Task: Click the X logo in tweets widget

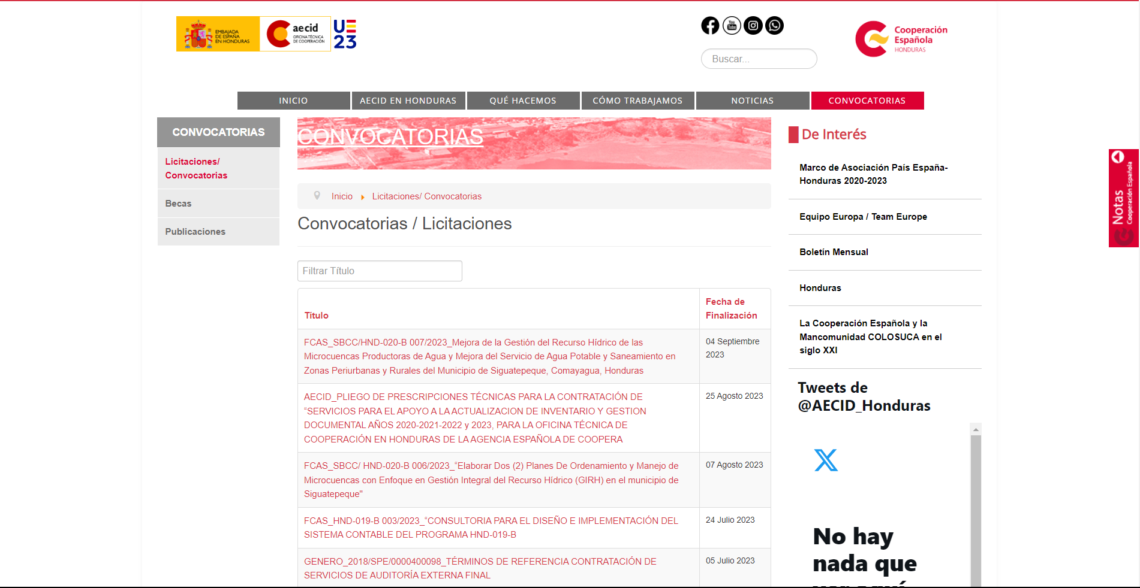Action: (826, 460)
